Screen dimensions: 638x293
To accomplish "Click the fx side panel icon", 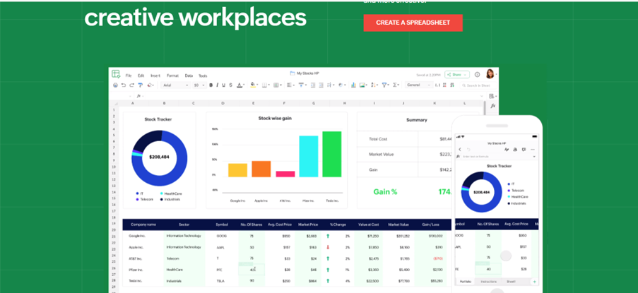I will point(492,106).
